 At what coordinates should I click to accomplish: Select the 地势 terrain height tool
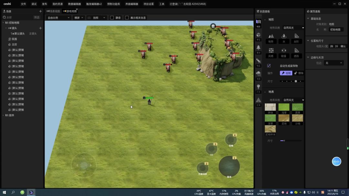[x=271, y=38]
